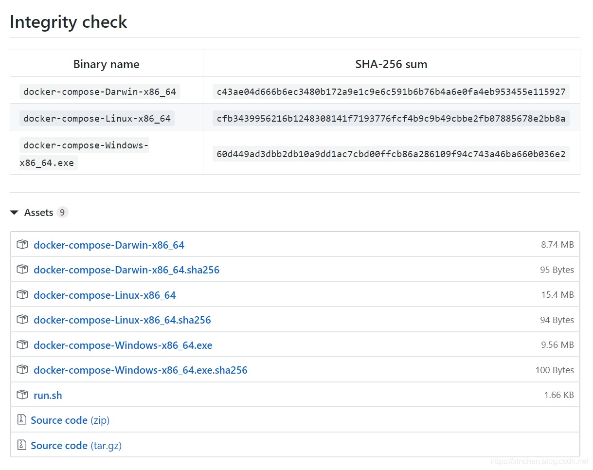Click package icon beside docker-compose-Linux-x86_64.sha256
Image resolution: width=593 pixels, height=470 pixels.
coord(22,319)
